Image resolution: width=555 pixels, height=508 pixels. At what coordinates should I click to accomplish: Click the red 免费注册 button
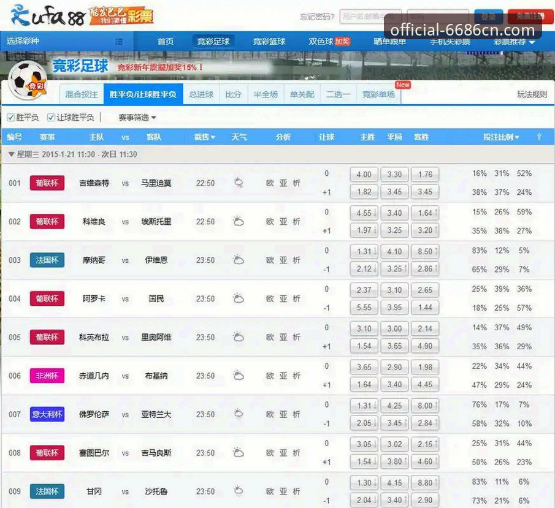point(530,17)
